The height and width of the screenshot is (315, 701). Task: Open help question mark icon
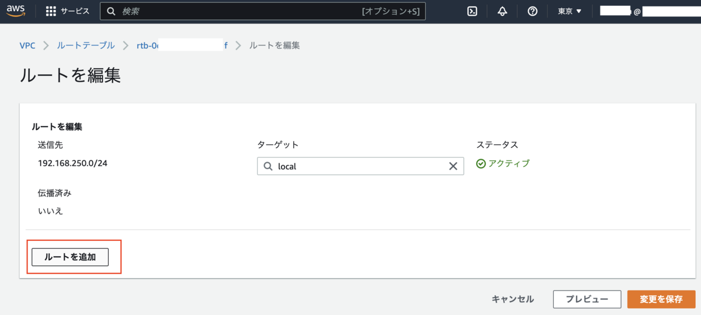tap(532, 11)
